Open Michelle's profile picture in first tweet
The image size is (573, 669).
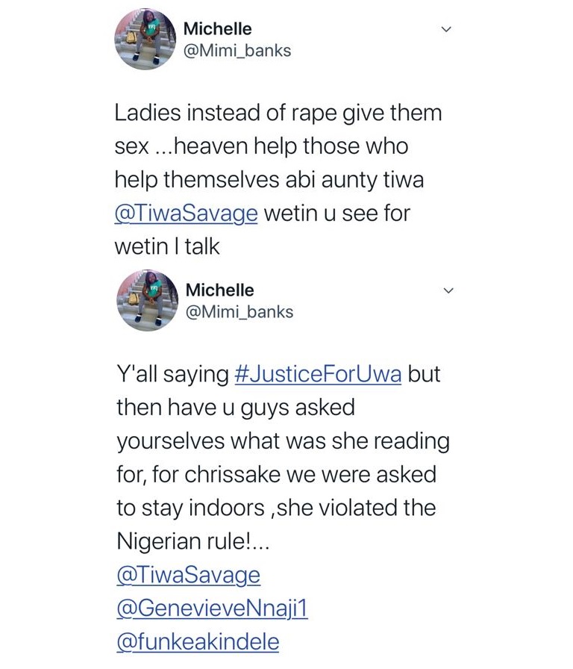coord(145,40)
